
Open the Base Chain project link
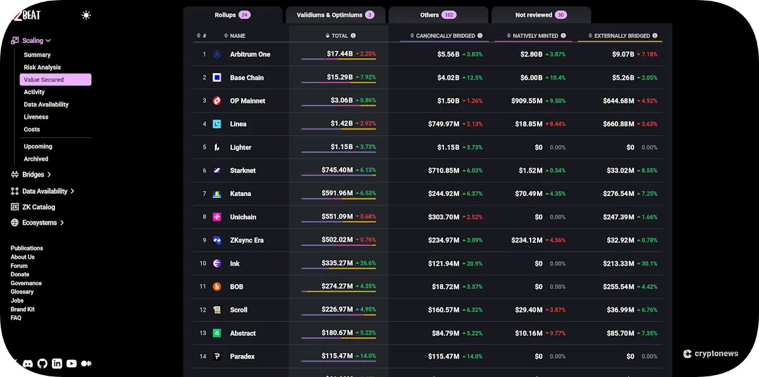coord(247,78)
